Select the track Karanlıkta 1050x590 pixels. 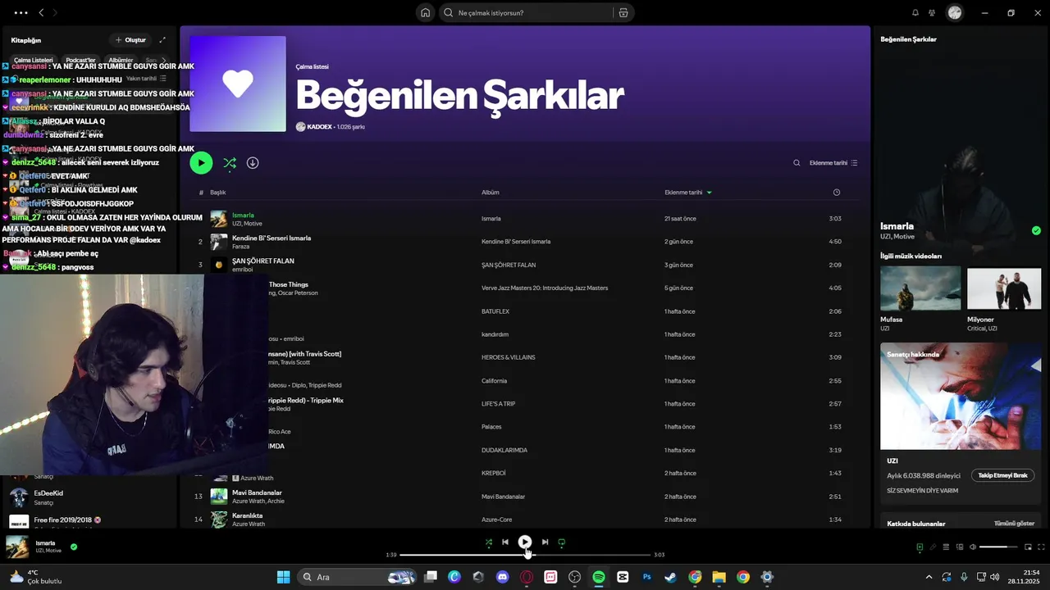point(525,520)
